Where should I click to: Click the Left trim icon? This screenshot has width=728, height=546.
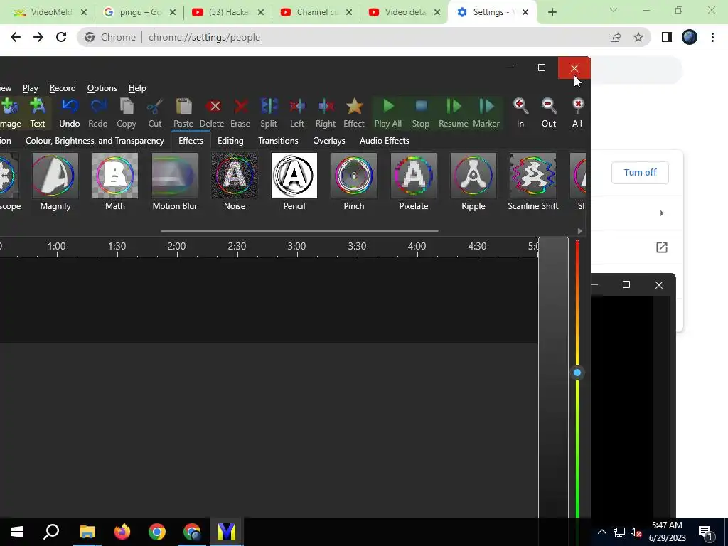(297, 113)
